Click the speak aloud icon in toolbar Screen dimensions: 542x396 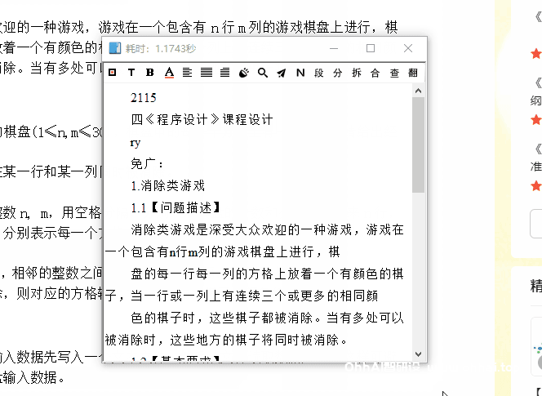coord(244,73)
